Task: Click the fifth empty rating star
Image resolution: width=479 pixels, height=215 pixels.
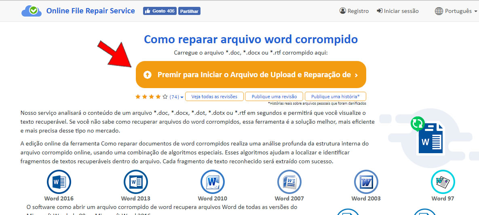Action: click(x=165, y=97)
